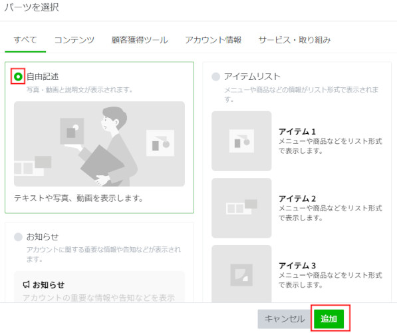Click the キャンセル button

coord(285,318)
